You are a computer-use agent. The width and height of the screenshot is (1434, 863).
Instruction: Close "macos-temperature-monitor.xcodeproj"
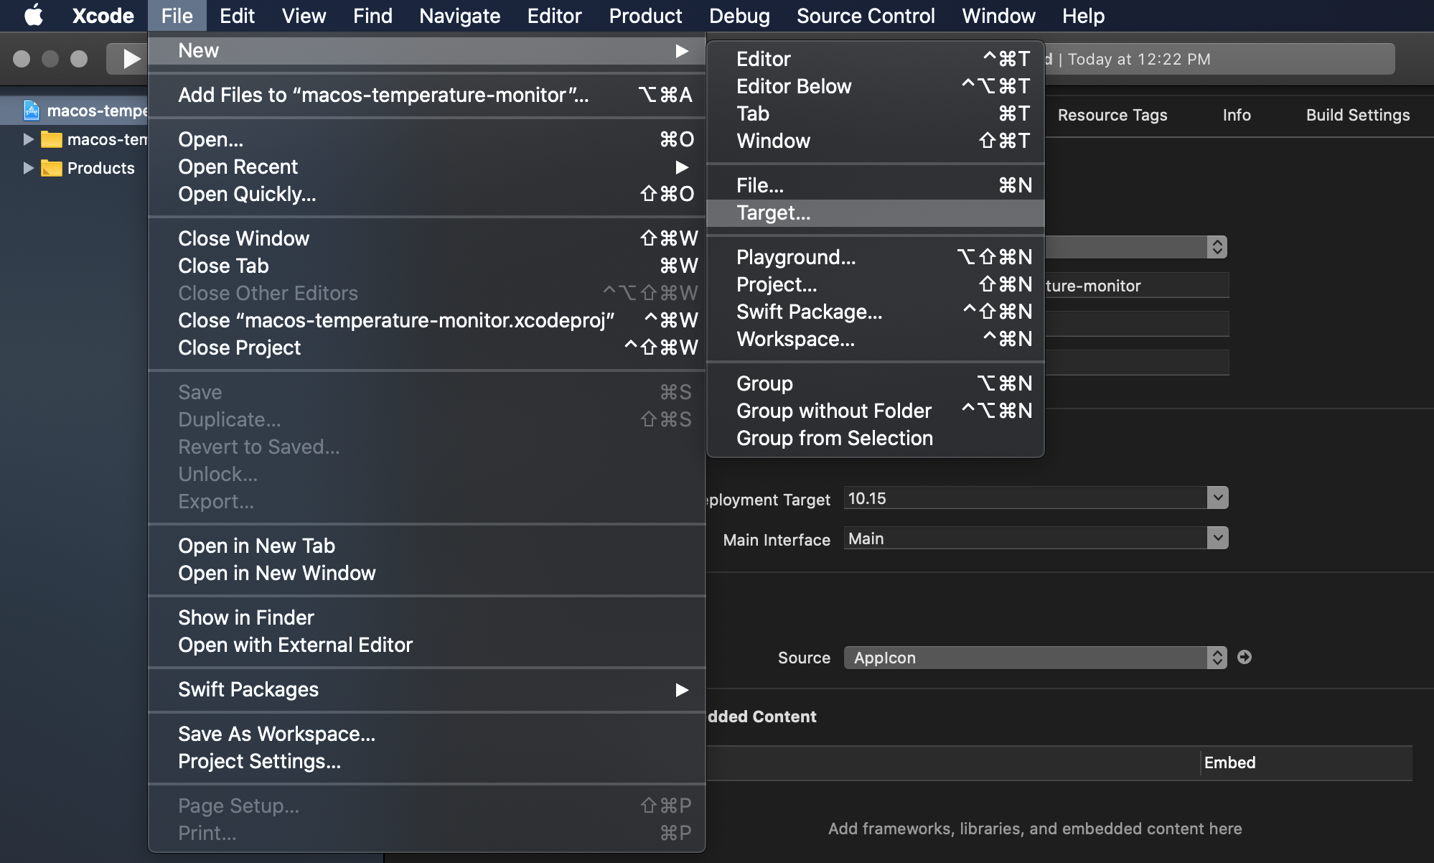pos(426,320)
